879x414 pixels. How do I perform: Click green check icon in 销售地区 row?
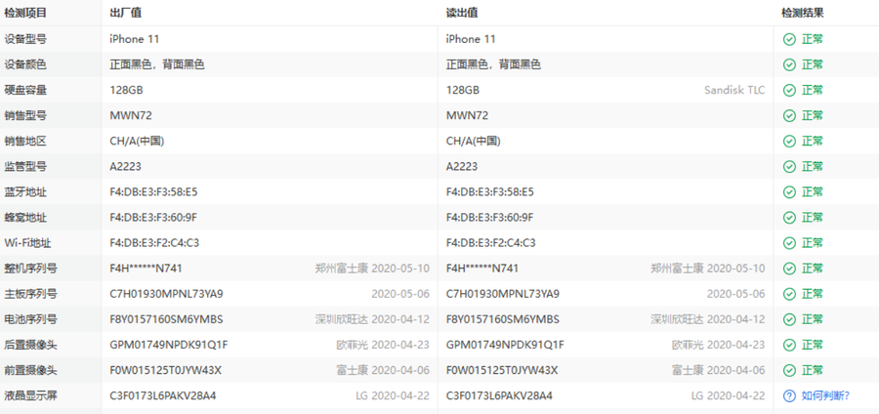789,142
